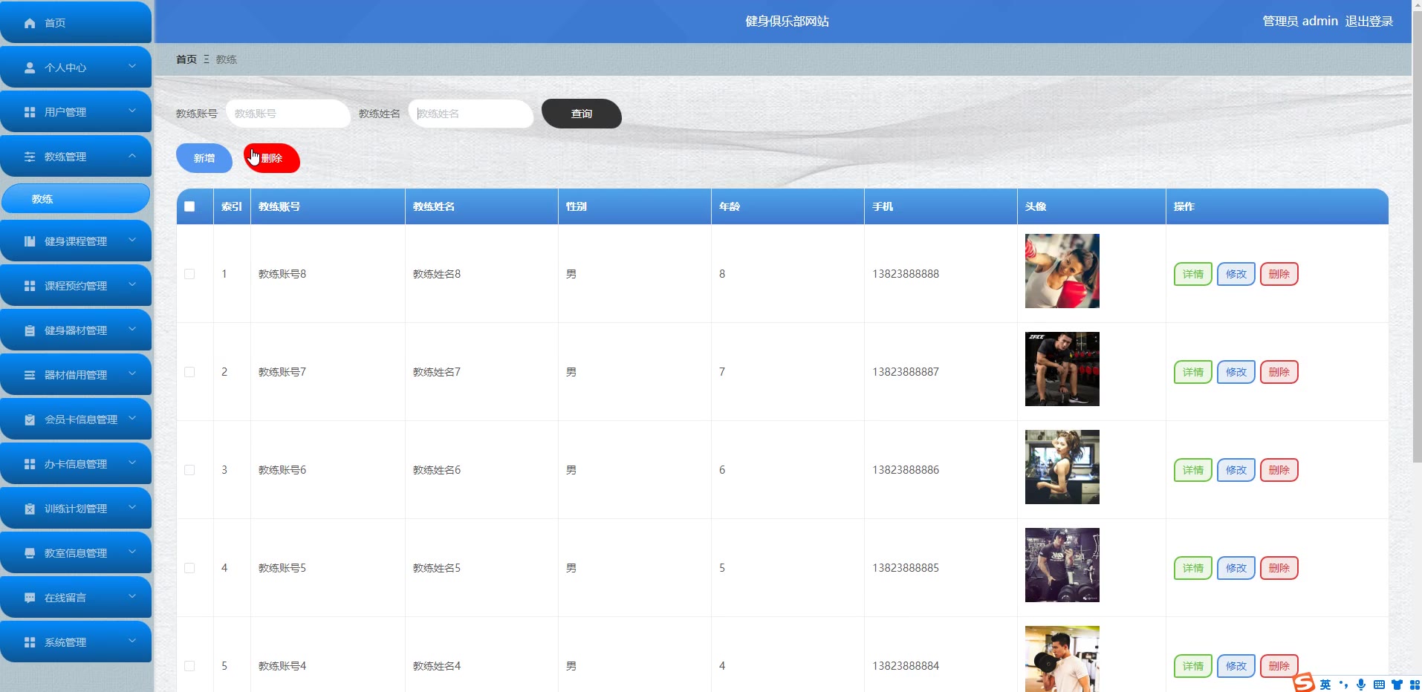Click the 首页 breadcrumb link
1422x692 pixels.
click(x=186, y=59)
